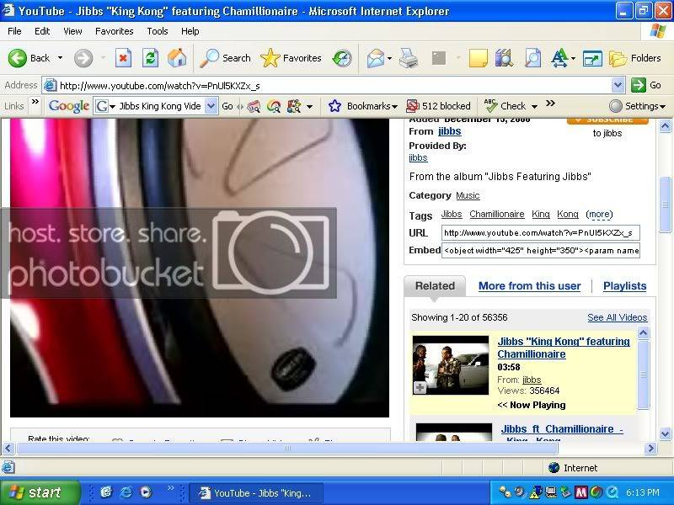Switch to the Related tab

click(x=435, y=286)
